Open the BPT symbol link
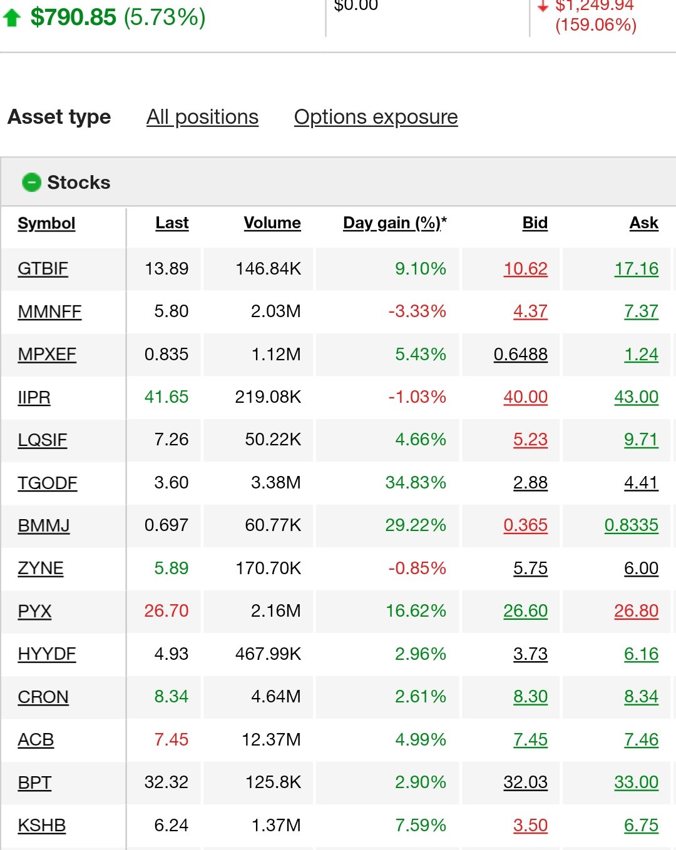Viewport: 676px width, 850px height. pyautogui.click(x=34, y=782)
